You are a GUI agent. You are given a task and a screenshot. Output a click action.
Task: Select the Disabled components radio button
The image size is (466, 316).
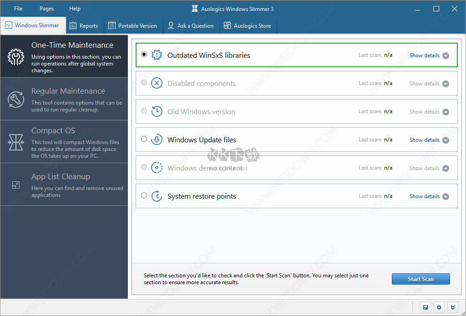[144, 83]
